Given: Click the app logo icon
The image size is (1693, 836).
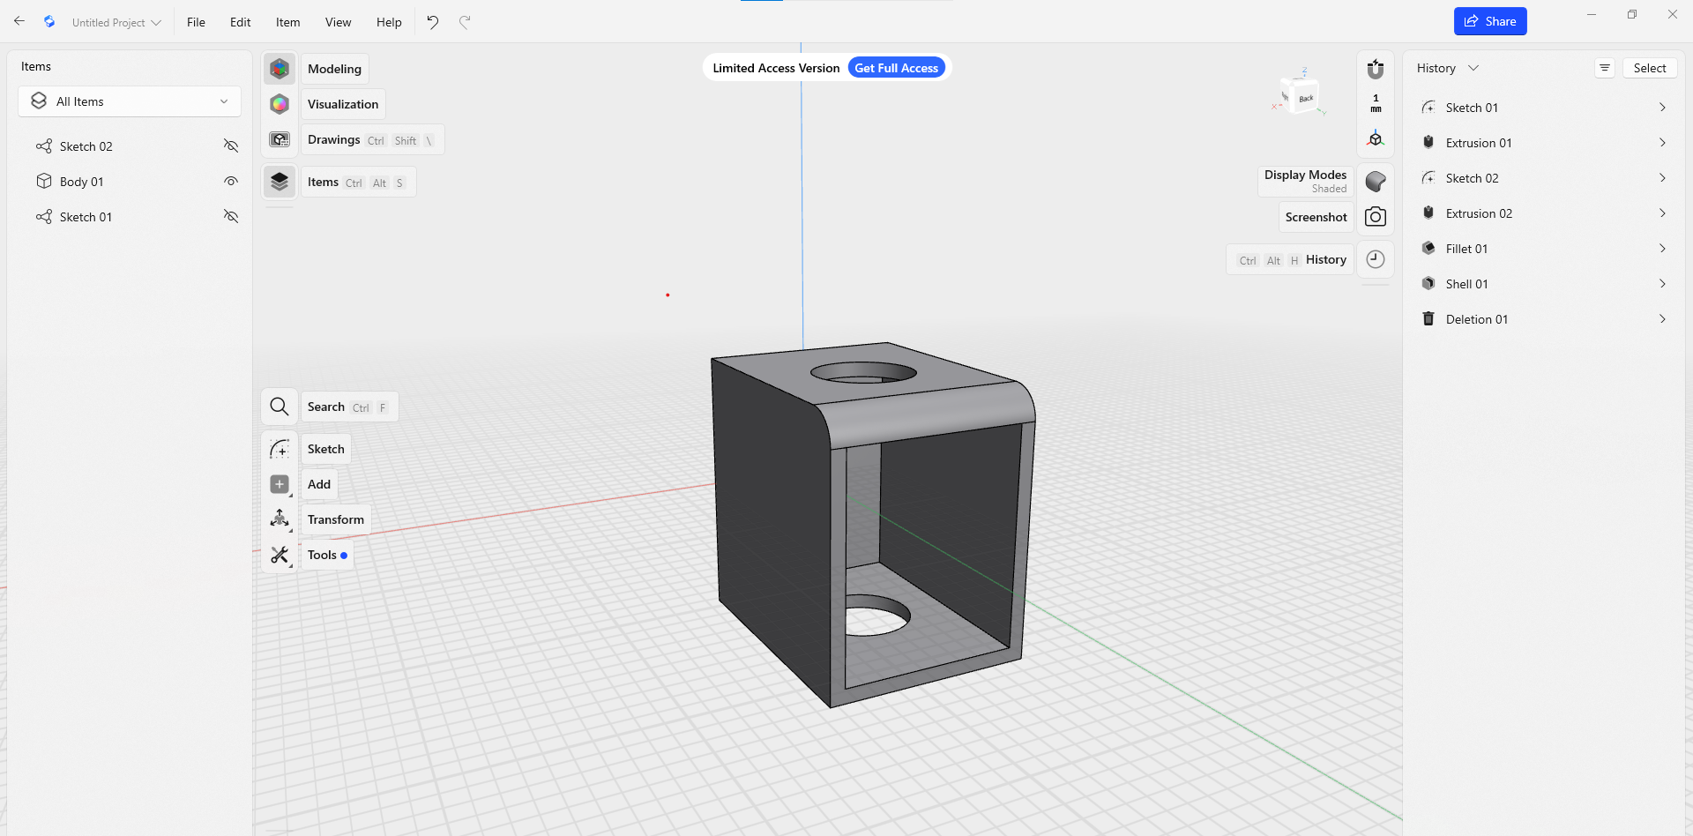Looking at the screenshot, I should click(x=49, y=21).
